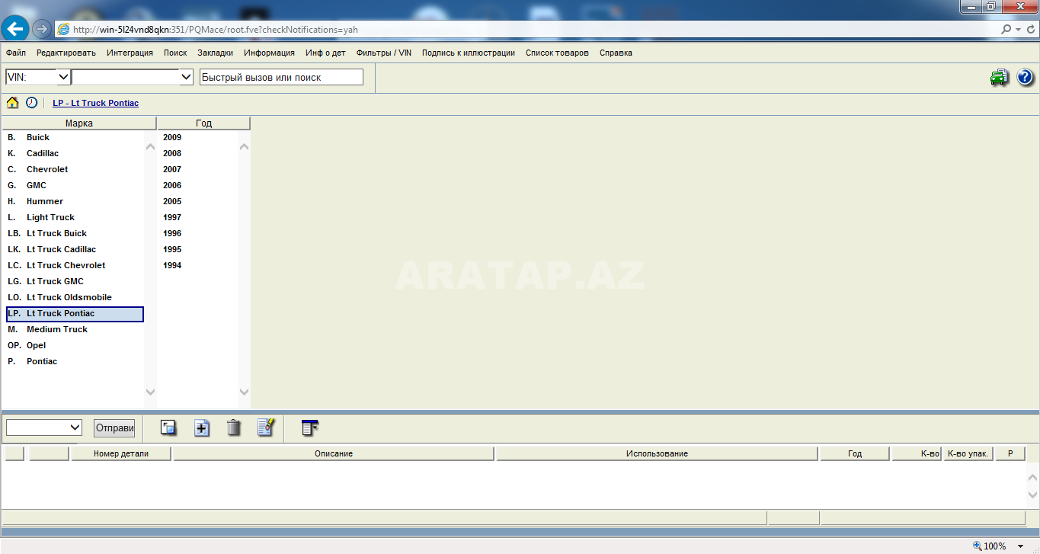The height and width of the screenshot is (554, 1040).
Task: Delete with the trash can icon
Action: pyautogui.click(x=234, y=428)
